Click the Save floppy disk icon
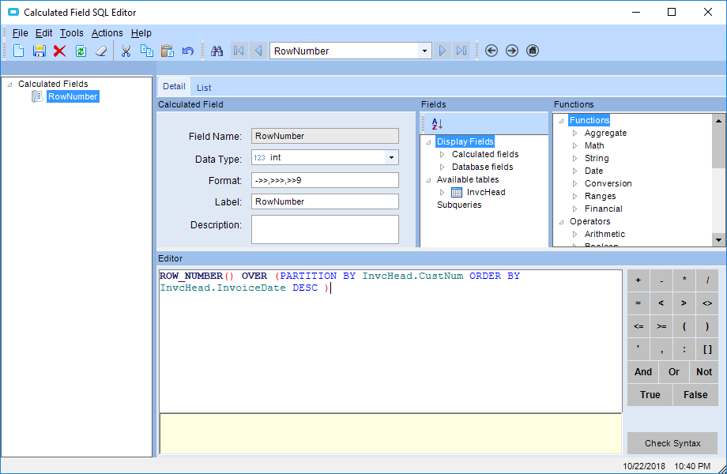Screen dimensions: 727x474 (x=39, y=51)
